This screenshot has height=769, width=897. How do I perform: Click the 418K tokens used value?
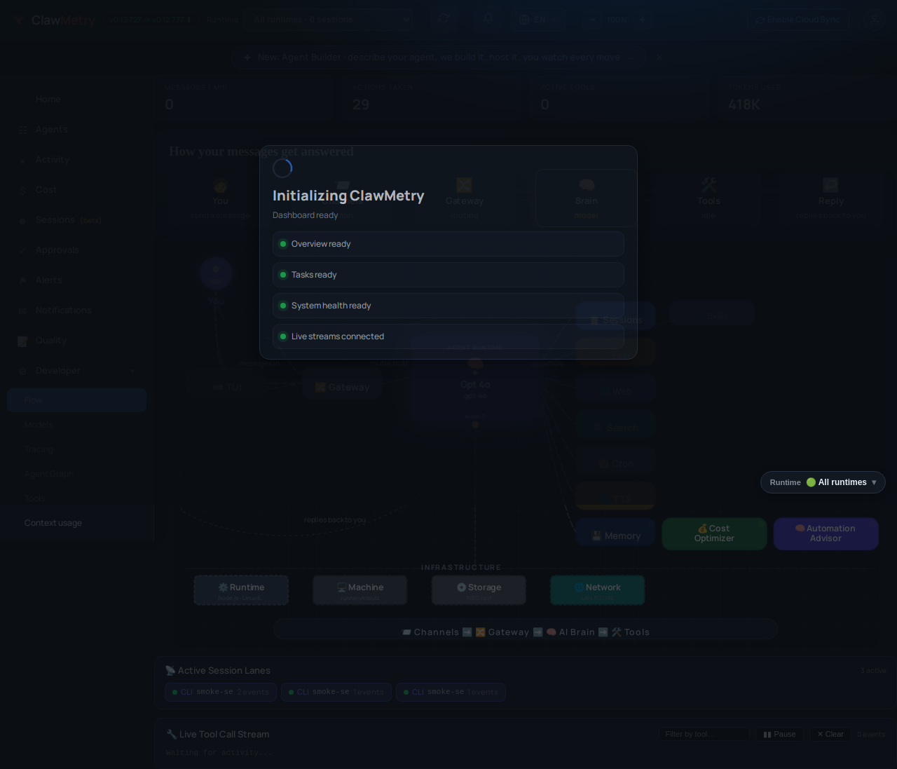pos(744,104)
